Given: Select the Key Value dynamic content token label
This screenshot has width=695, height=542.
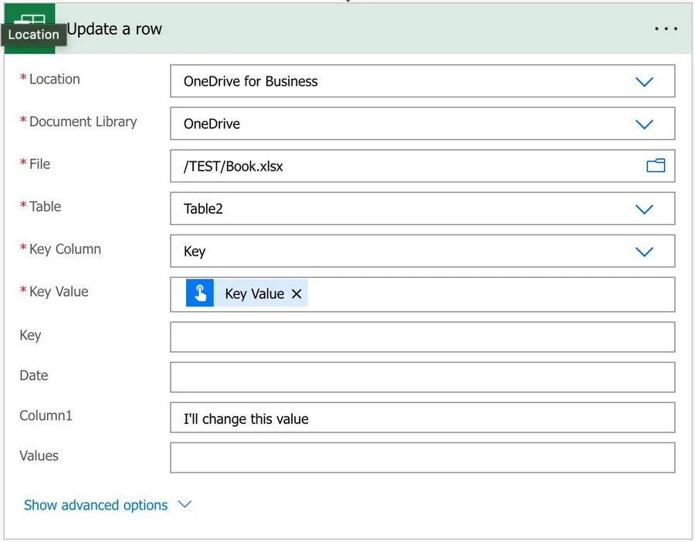Looking at the screenshot, I should (x=254, y=294).
